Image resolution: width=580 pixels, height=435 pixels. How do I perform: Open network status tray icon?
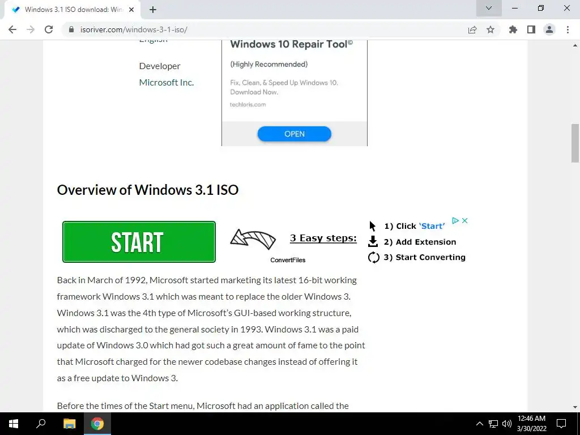493,424
